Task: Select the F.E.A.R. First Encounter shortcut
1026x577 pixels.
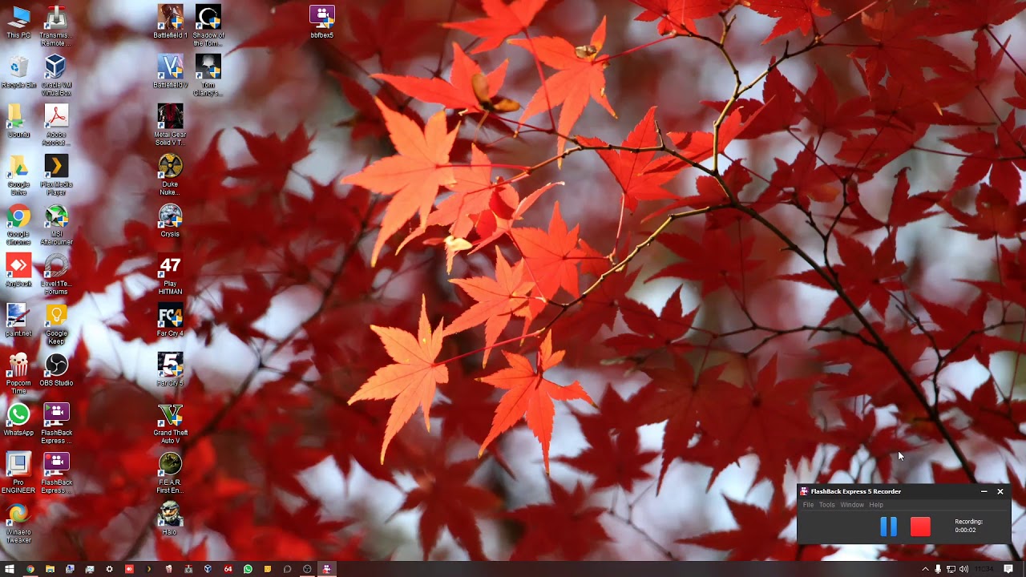Action: (170, 473)
